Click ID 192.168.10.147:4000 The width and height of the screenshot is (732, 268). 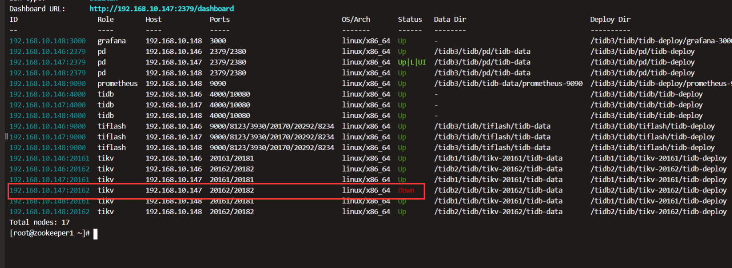point(48,105)
